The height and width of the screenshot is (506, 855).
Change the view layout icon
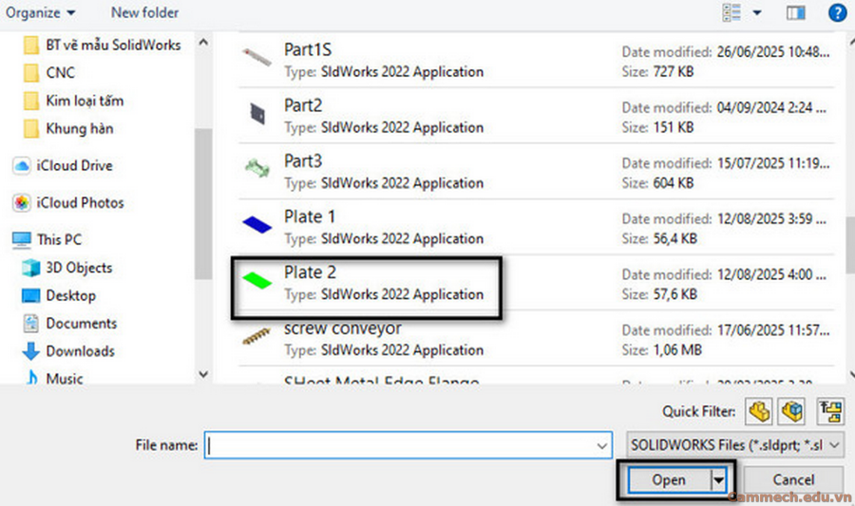coord(731,12)
